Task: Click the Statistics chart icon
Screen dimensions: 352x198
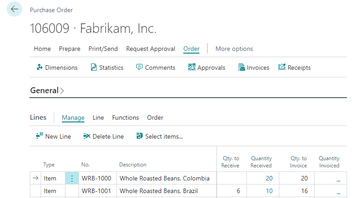Action: coord(93,67)
